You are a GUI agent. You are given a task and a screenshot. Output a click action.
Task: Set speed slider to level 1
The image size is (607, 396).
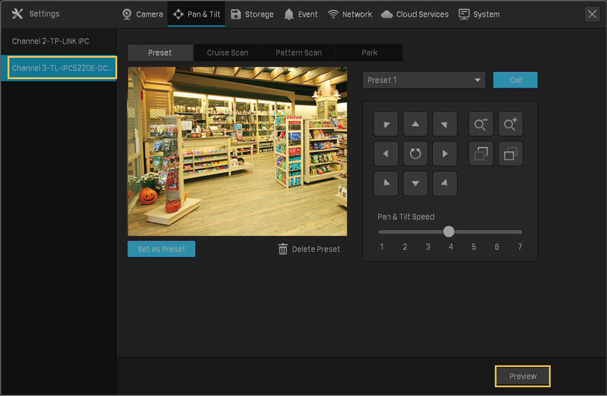(x=382, y=247)
